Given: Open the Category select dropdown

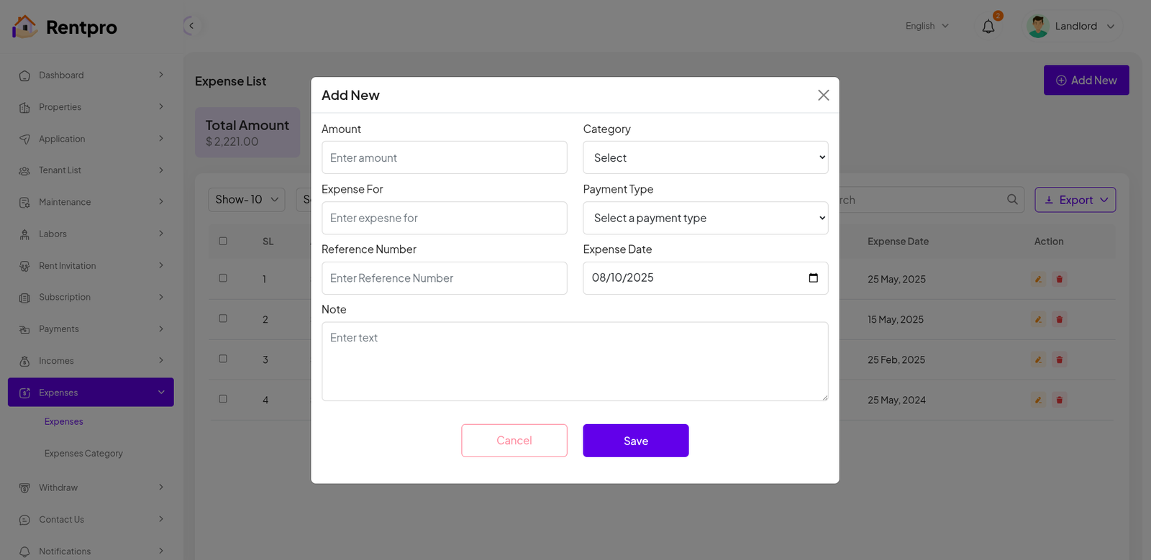Looking at the screenshot, I should coord(705,157).
